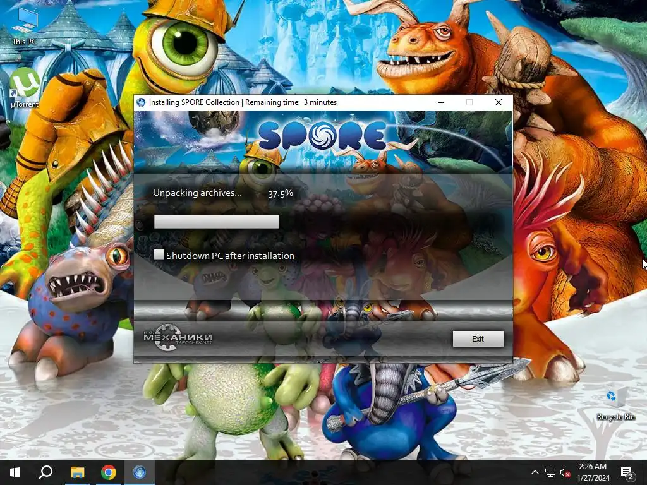Click the R.G. Mechanics logo
Image resolution: width=647 pixels, height=485 pixels.
pos(178,337)
